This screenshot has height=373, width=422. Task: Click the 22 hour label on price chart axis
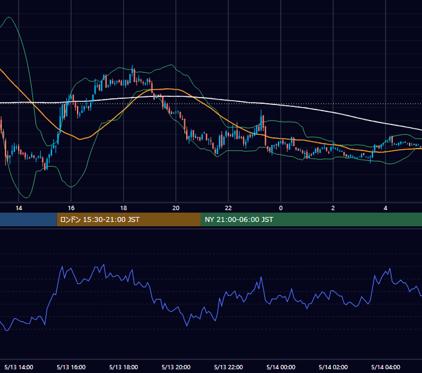click(228, 208)
